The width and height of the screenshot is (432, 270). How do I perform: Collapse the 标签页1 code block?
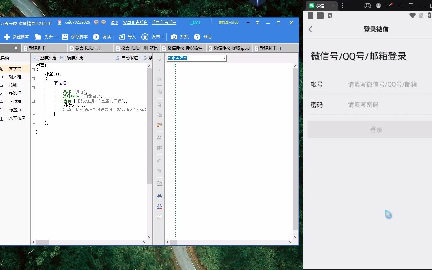coord(33,78)
